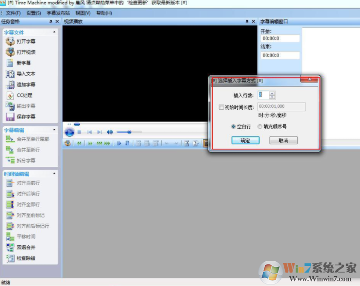Click the blue up-down swap toolbar icon
360x286 pixels.
tap(127, 143)
